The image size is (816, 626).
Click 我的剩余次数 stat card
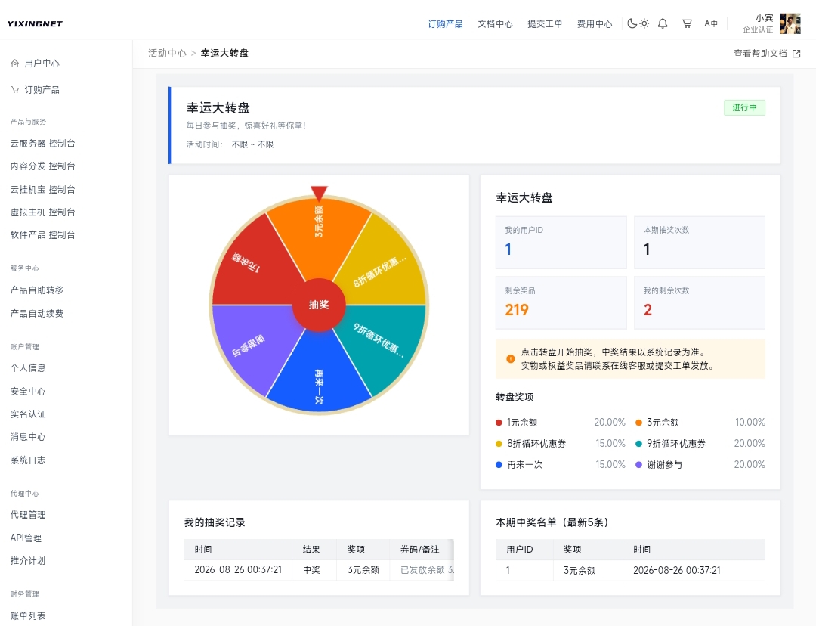click(700, 302)
